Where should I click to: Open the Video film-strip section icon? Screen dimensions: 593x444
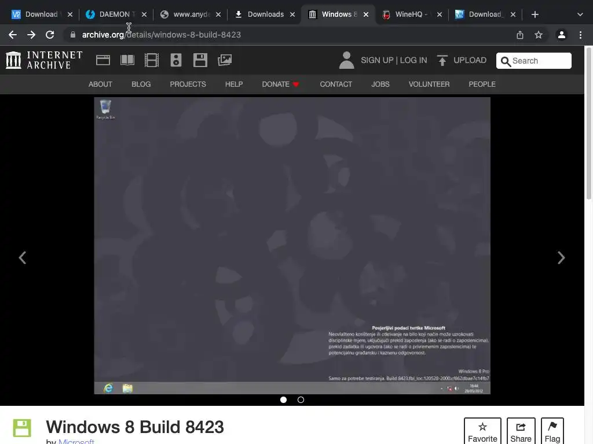pos(152,60)
